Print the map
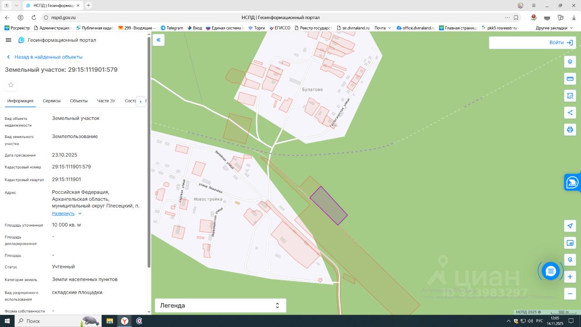Viewport: 581px width, 327px height. point(570,129)
